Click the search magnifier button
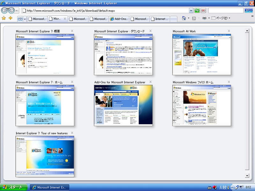 (247, 11)
